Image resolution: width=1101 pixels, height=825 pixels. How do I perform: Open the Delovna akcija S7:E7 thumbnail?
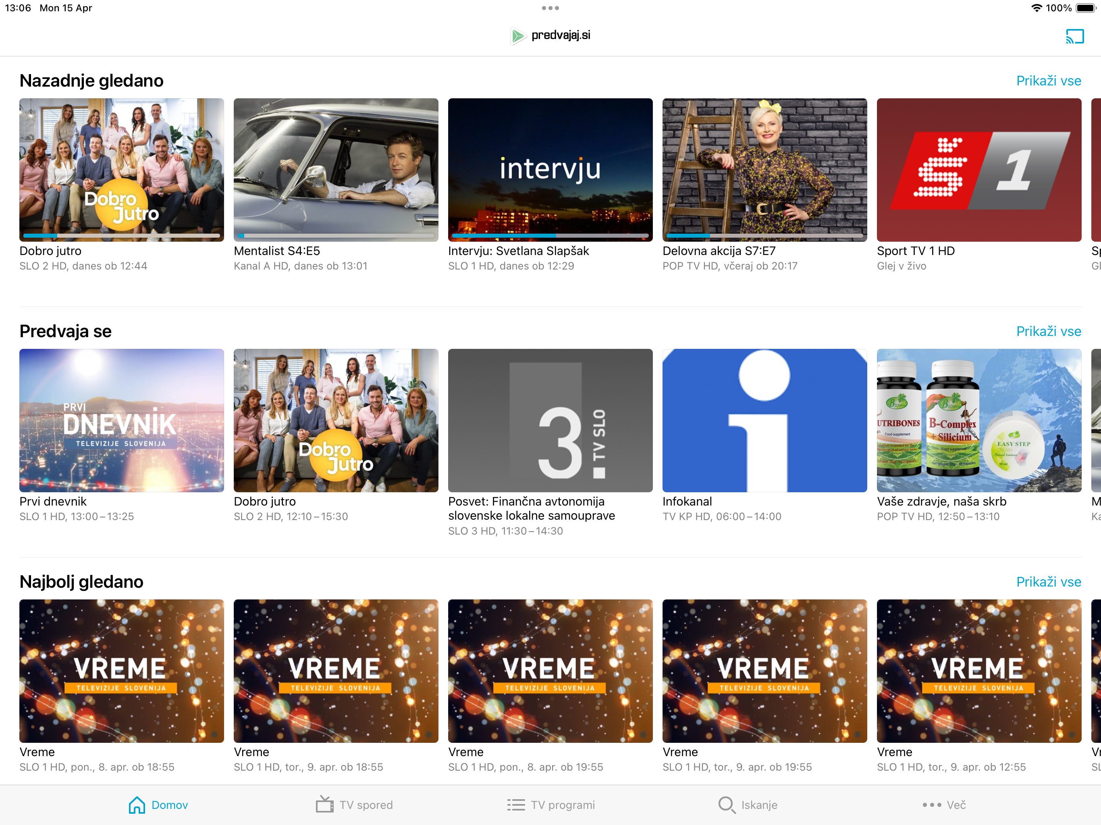pos(764,170)
